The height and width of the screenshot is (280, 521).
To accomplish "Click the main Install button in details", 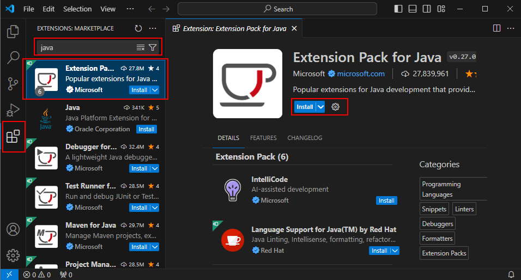I will [x=305, y=107].
